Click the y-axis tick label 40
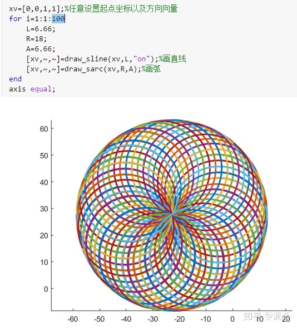Viewport: 297px width, 329px height. pos(44,182)
